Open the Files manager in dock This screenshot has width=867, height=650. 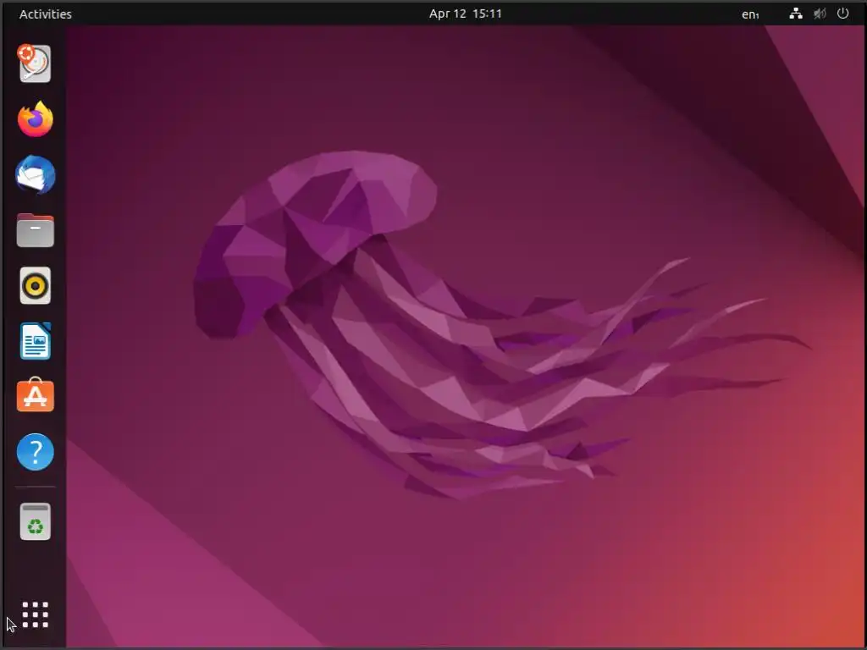tap(36, 230)
